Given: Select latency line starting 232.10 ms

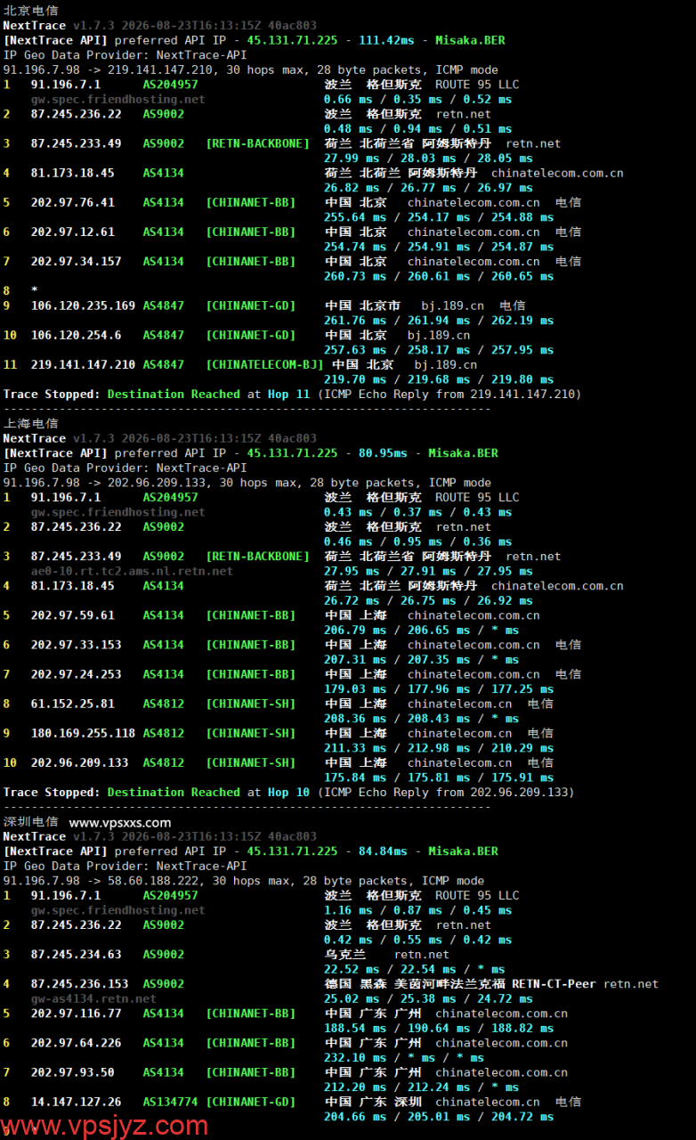Looking at the screenshot, I should click(x=404, y=1058).
